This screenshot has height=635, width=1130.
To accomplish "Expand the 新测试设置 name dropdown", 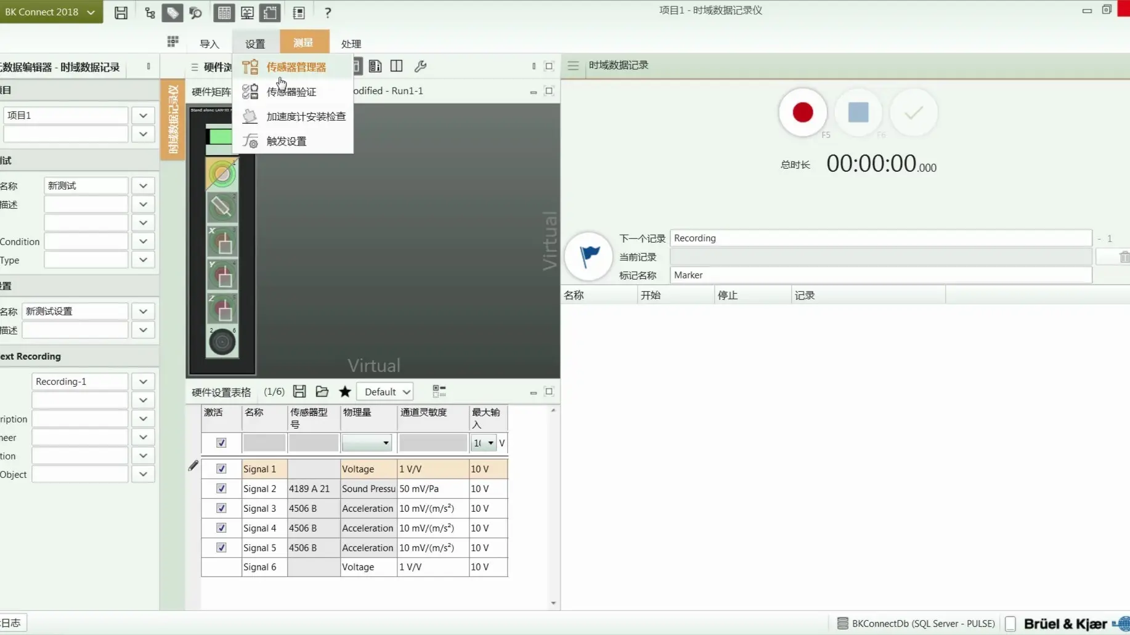I will point(143,311).
